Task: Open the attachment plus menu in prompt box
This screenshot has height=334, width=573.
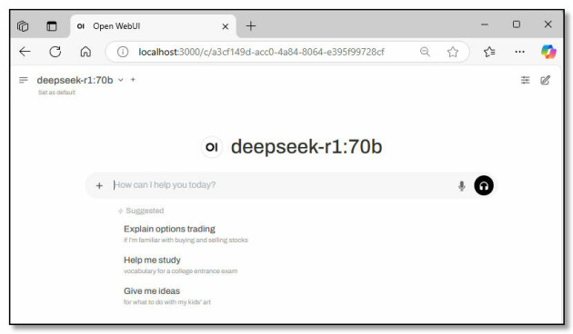Action: [99, 185]
